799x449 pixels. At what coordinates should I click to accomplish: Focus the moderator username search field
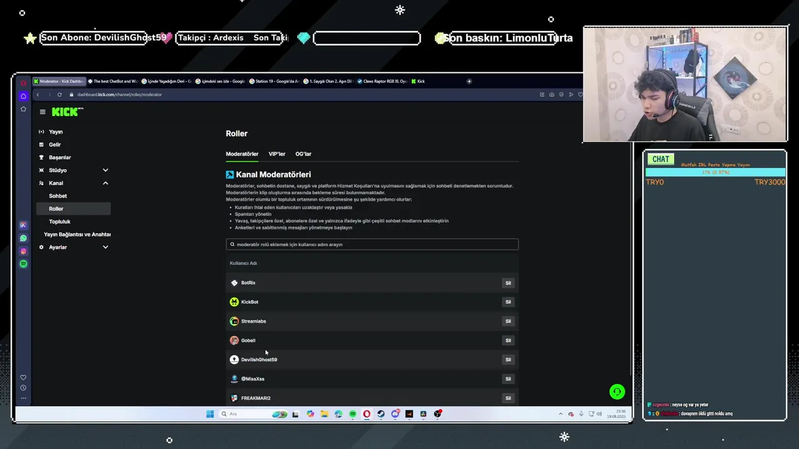point(372,244)
